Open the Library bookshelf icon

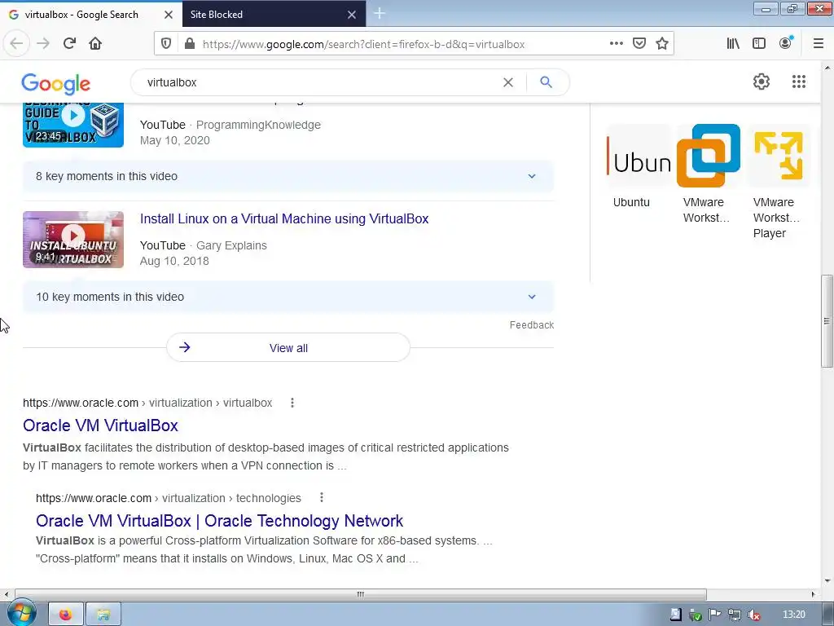click(x=733, y=43)
